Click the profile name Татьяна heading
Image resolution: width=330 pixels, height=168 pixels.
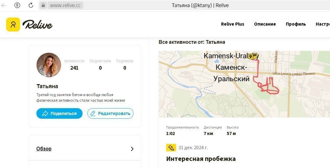(x=47, y=86)
